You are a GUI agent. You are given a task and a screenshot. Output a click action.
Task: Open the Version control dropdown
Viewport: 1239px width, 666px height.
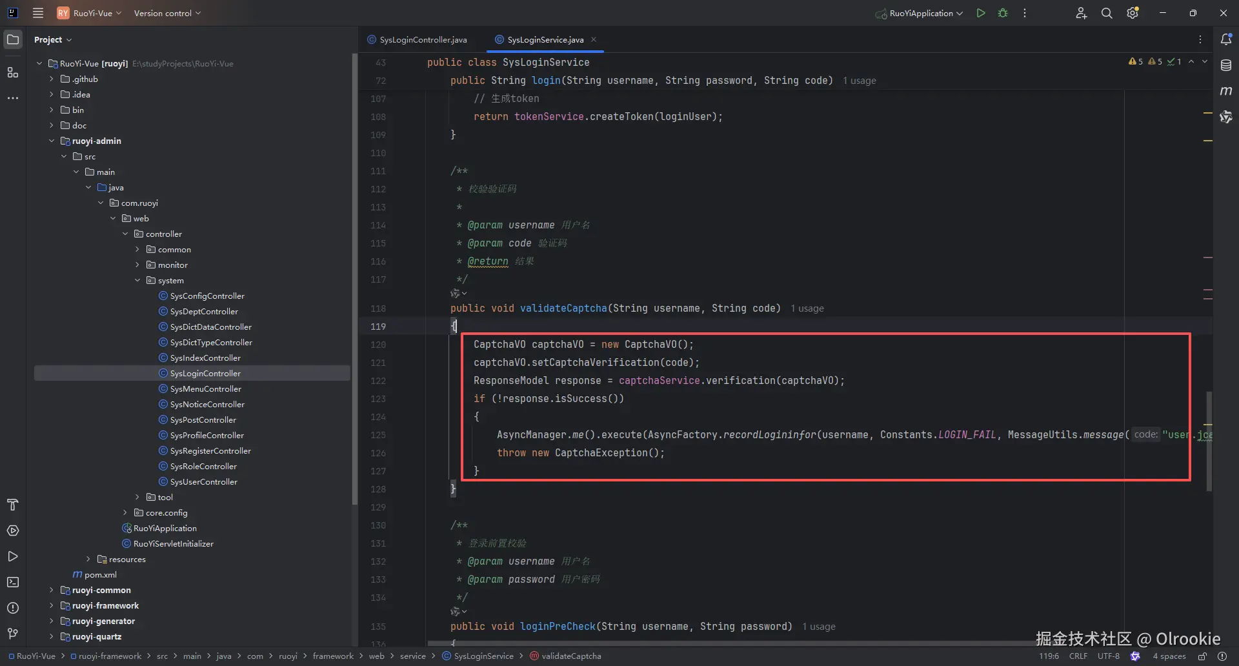point(167,13)
